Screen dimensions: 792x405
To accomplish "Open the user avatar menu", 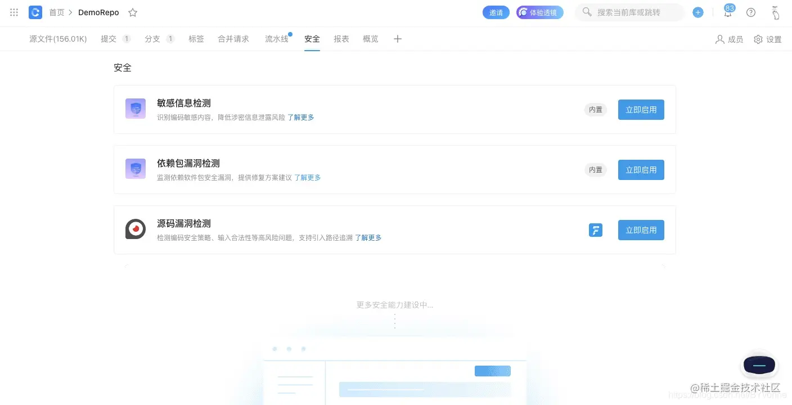I will [x=776, y=12].
